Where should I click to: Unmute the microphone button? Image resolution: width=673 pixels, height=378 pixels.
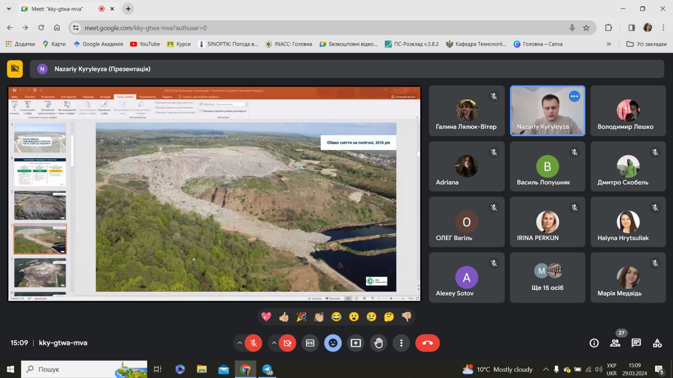[x=253, y=343]
